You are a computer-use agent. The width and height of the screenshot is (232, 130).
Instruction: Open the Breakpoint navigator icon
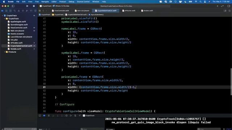[31, 10]
